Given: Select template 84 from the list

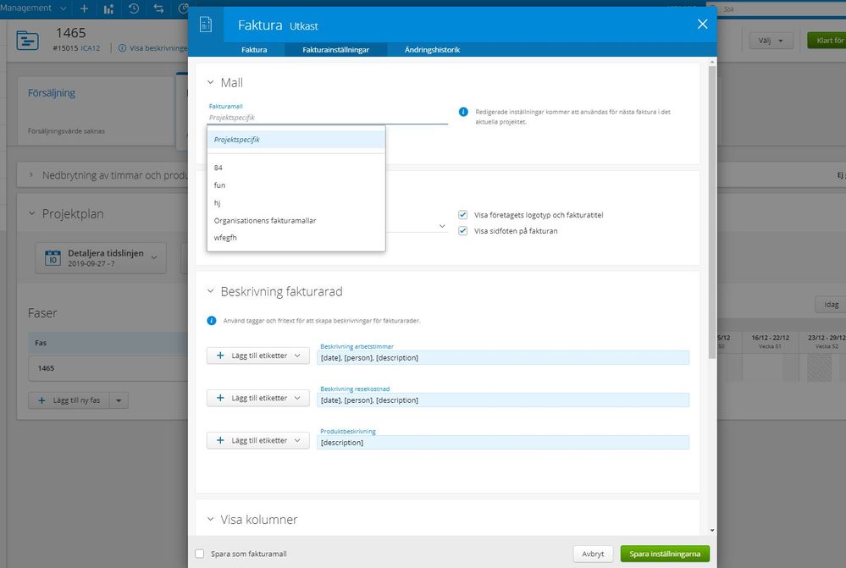Looking at the screenshot, I should pos(296,168).
